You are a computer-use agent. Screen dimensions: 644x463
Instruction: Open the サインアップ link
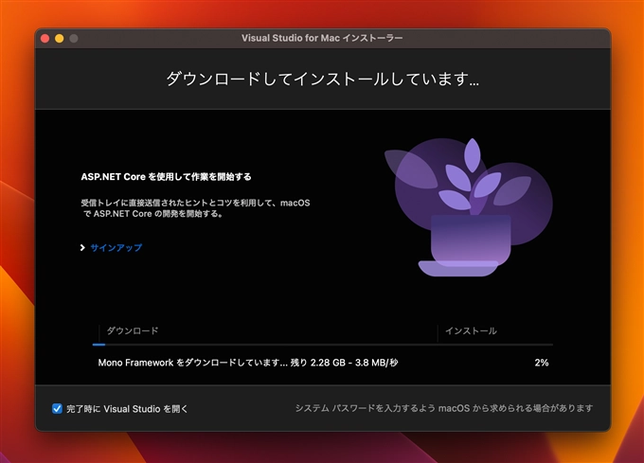[x=116, y=247]
